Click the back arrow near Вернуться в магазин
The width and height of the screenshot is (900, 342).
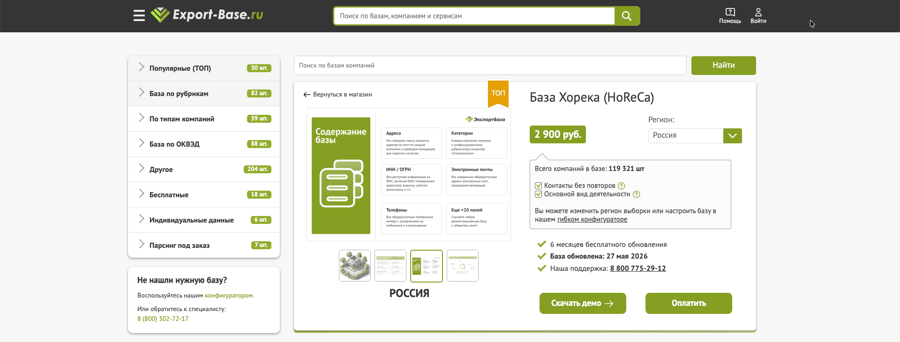tap(307, 95)
